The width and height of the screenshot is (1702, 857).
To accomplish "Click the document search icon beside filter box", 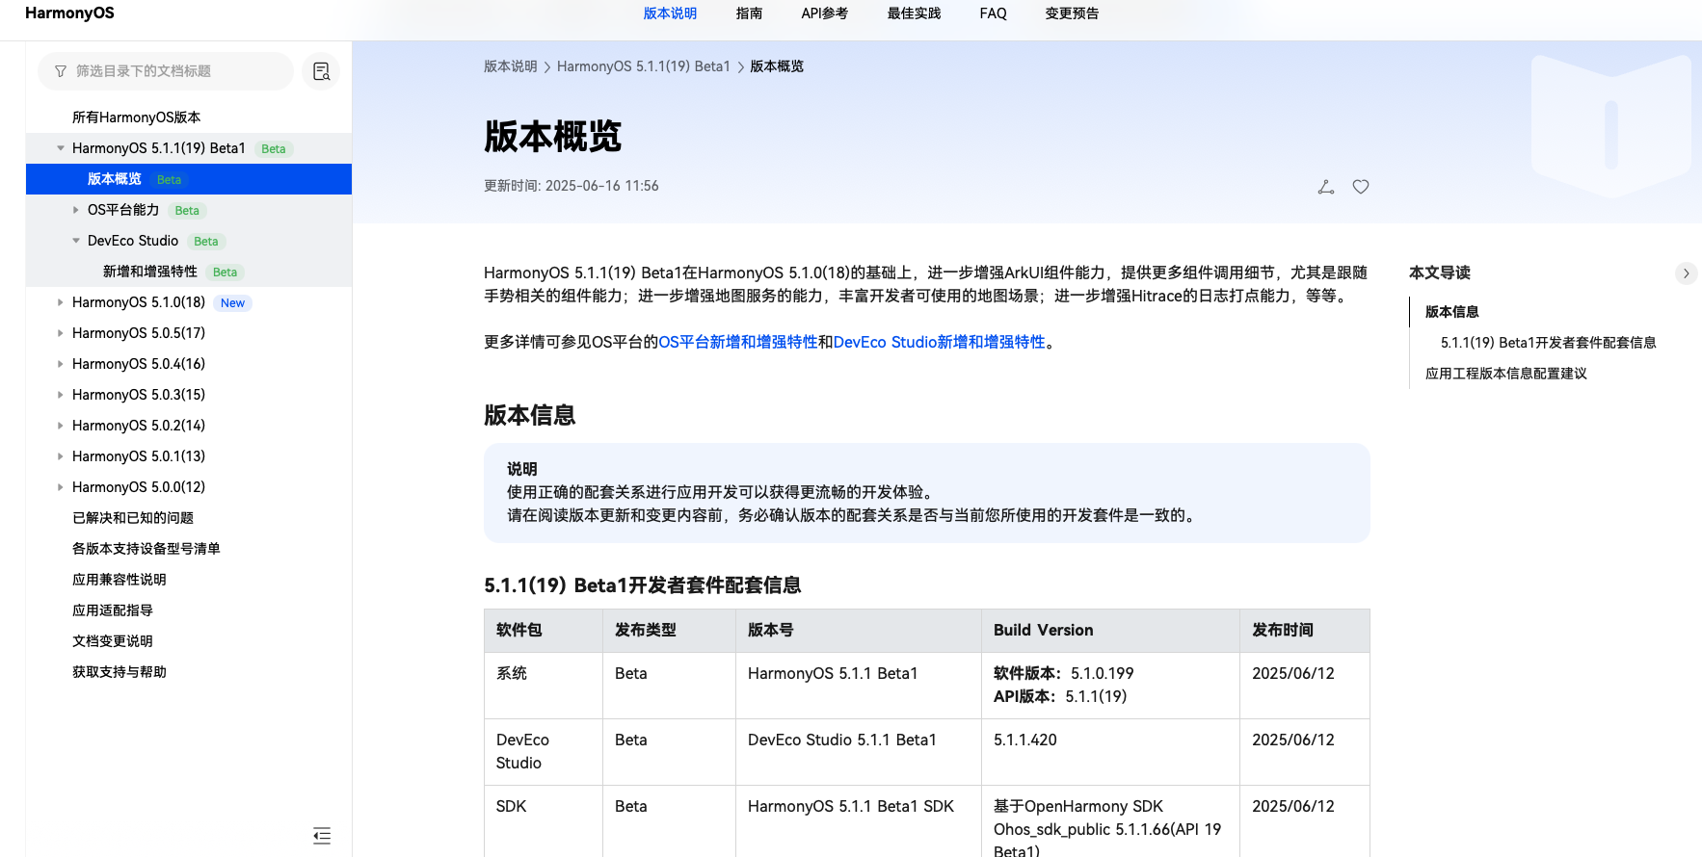I will tap(321, 71).
